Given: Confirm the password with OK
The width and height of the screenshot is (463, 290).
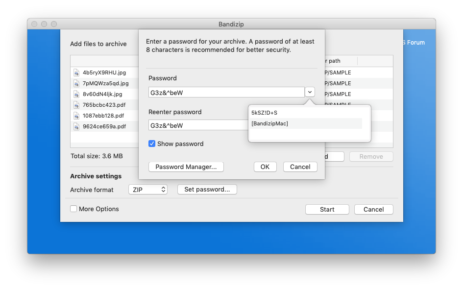Looking at the screenshot, I should (265, 167).
